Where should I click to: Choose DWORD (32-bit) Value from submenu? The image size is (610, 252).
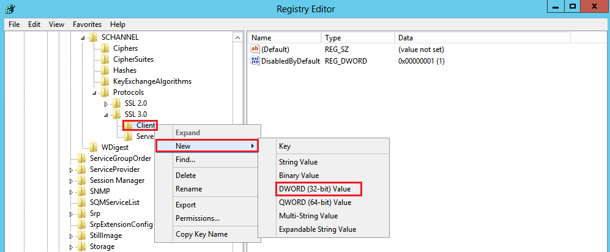(319, 189)
